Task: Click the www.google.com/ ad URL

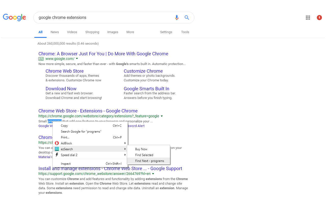Action: [60, 59]
